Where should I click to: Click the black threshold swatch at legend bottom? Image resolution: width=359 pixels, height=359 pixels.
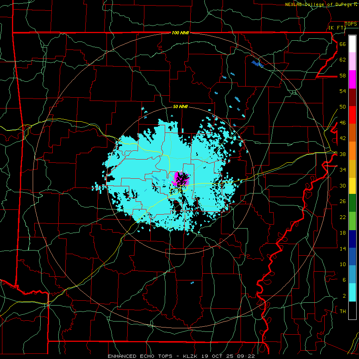point(352,310)
